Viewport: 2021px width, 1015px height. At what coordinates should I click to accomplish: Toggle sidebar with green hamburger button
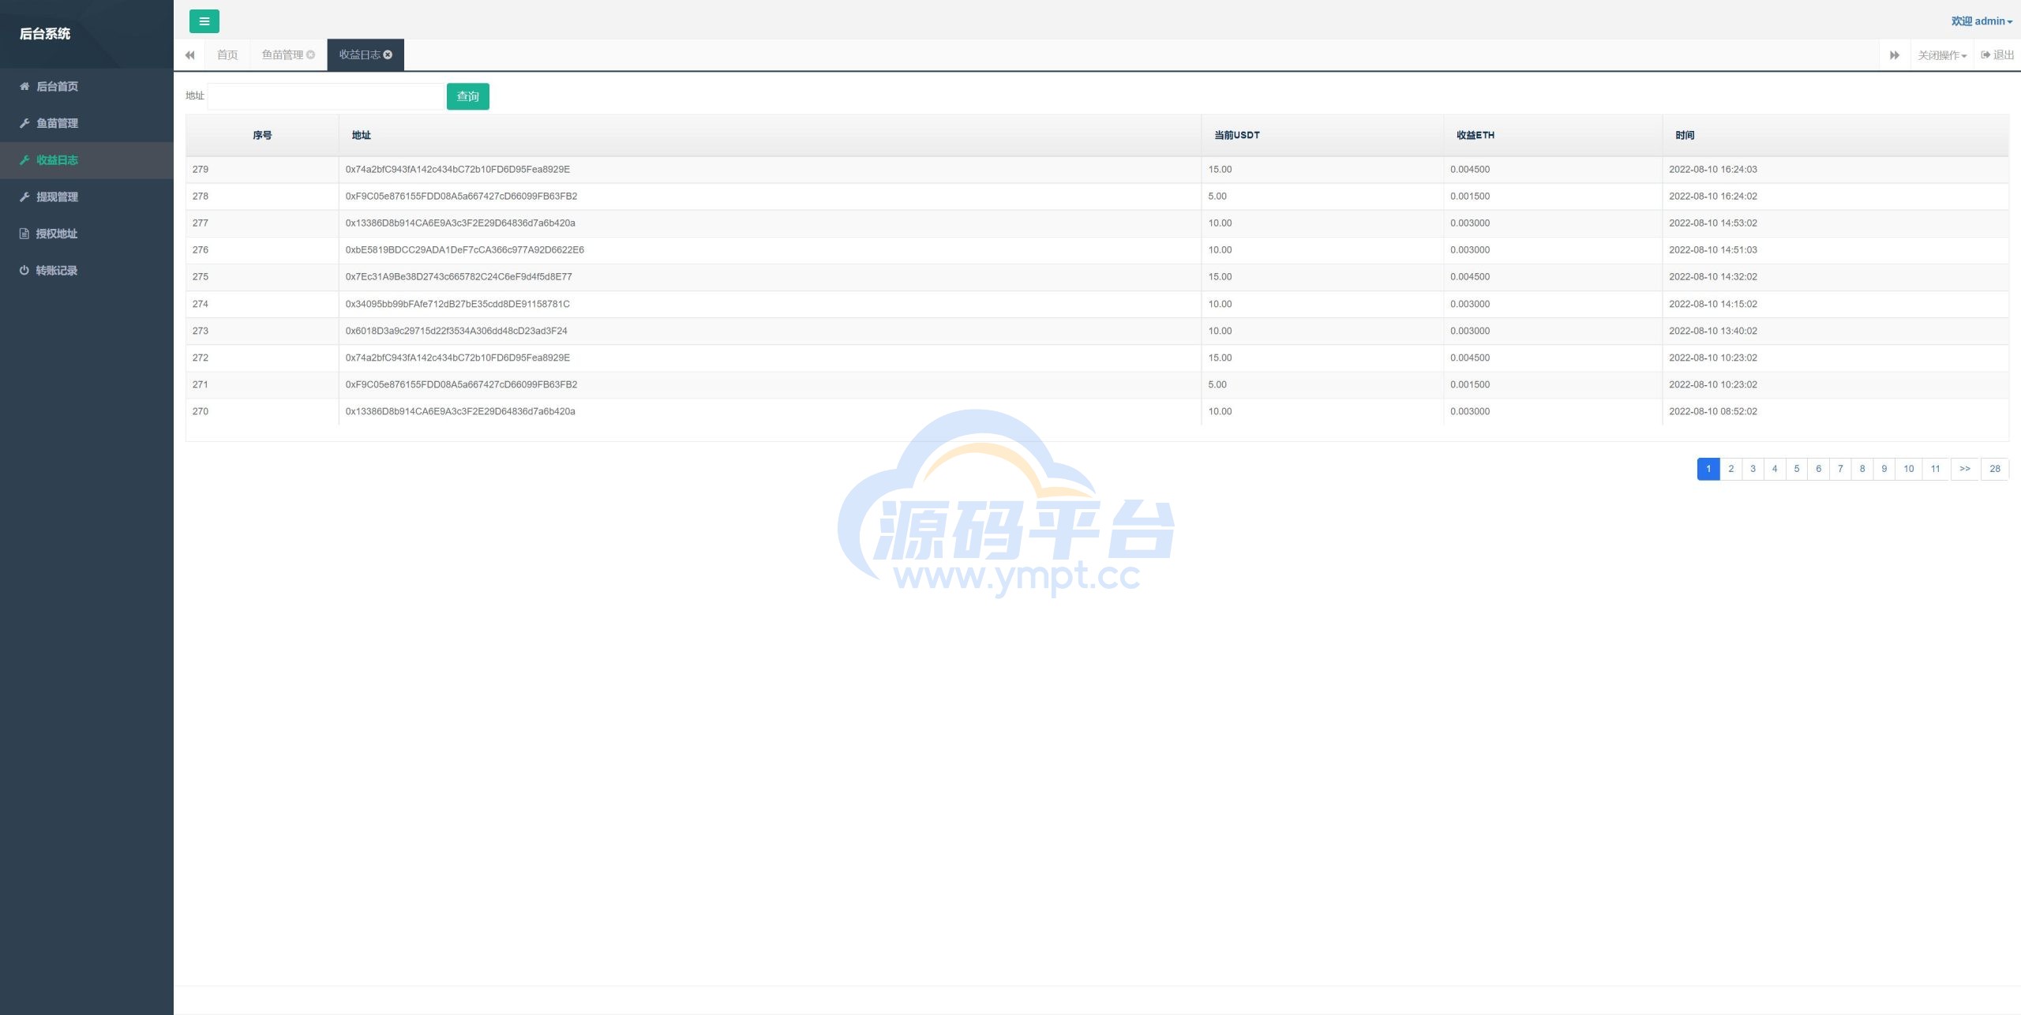pyautogui.click(x=204, y=21)
